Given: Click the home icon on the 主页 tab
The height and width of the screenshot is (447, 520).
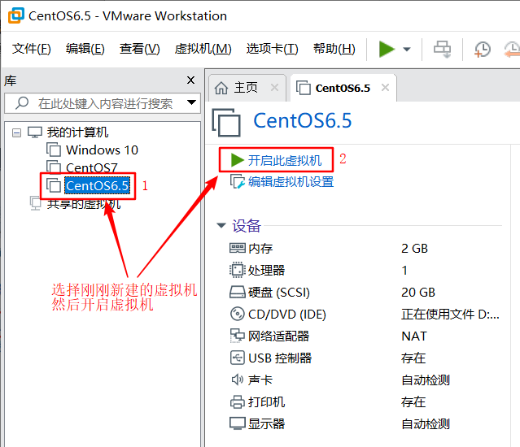Looking at the screenshot, I should (221, 88).
